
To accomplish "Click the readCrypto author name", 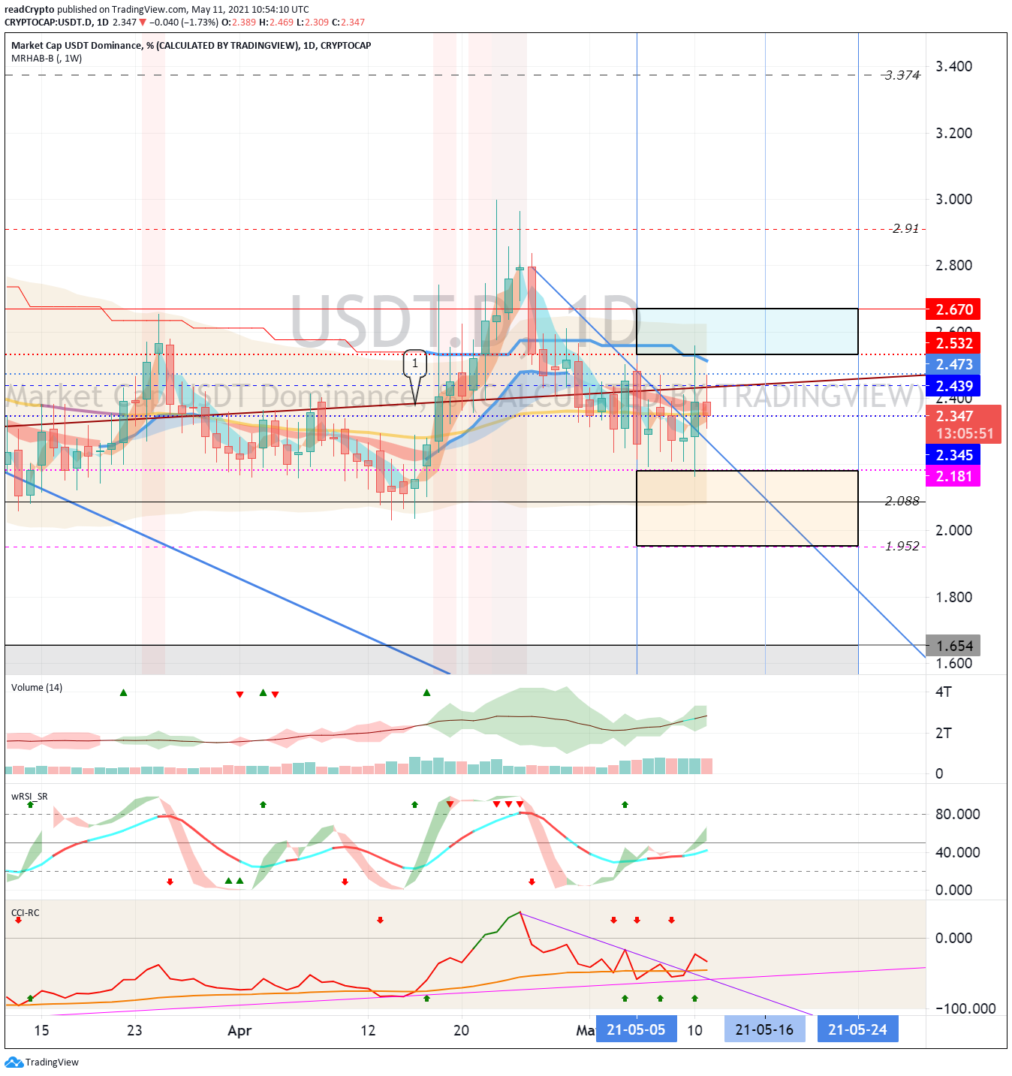I will 29,10.
